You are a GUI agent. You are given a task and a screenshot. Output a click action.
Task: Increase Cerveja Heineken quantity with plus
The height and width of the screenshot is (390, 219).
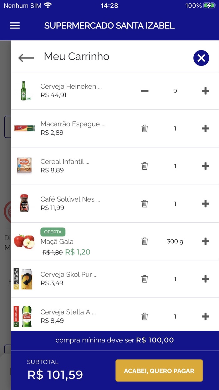205,91
